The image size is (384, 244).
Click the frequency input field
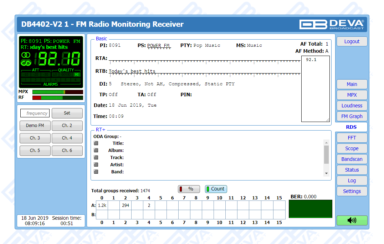(x=35, y=113)
